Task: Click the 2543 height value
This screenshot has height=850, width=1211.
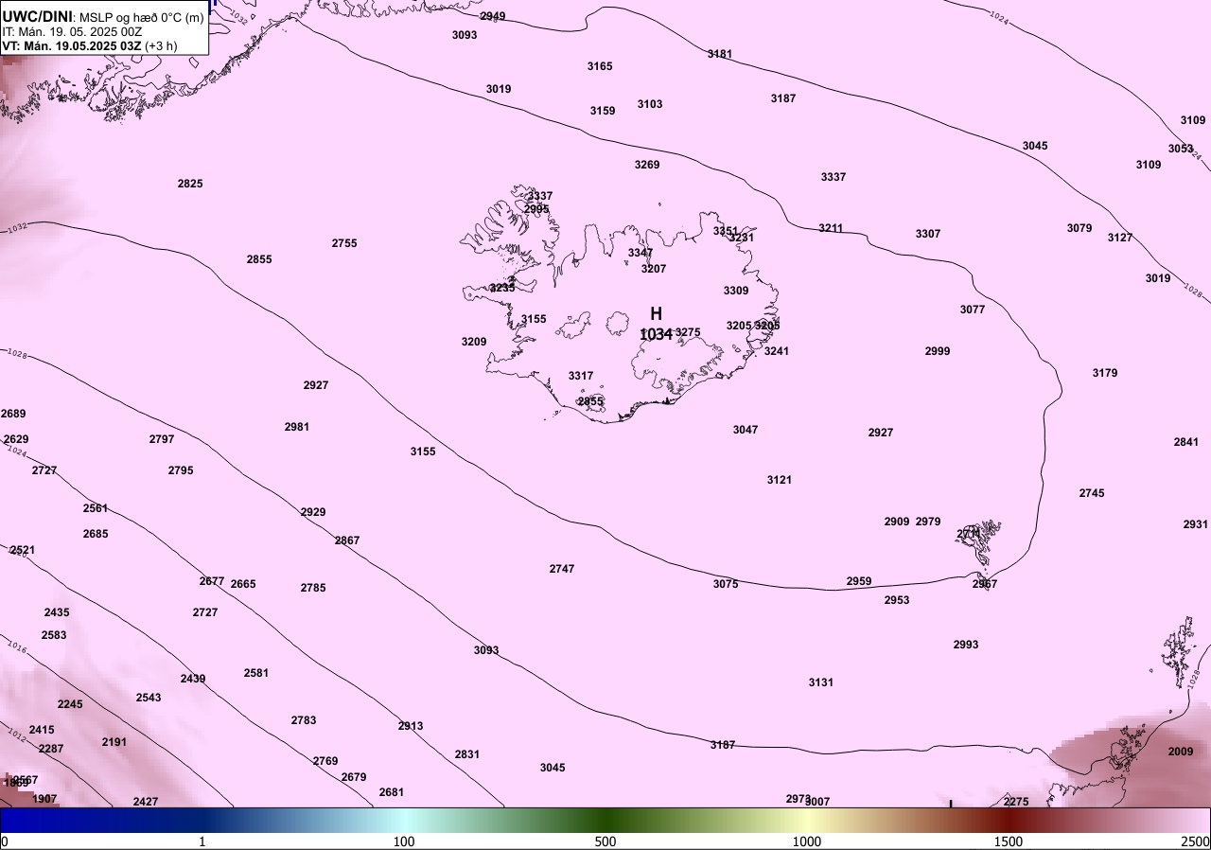Action: [x=149, y=698]
